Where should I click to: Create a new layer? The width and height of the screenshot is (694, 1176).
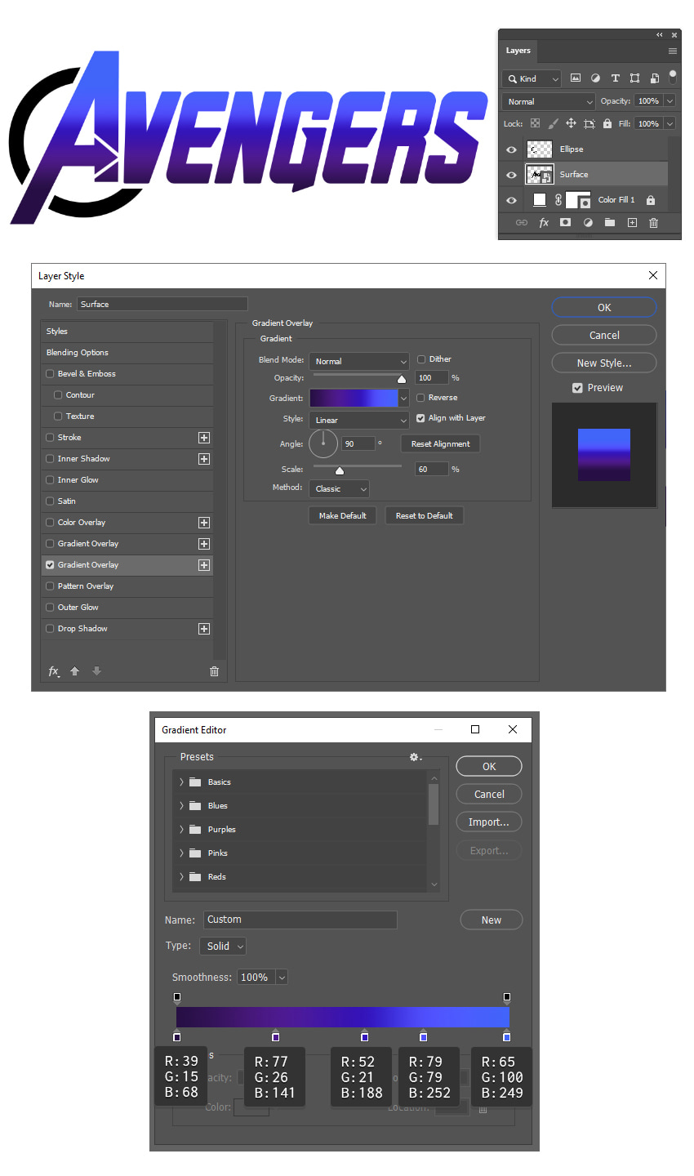click(x=632, y=222)
